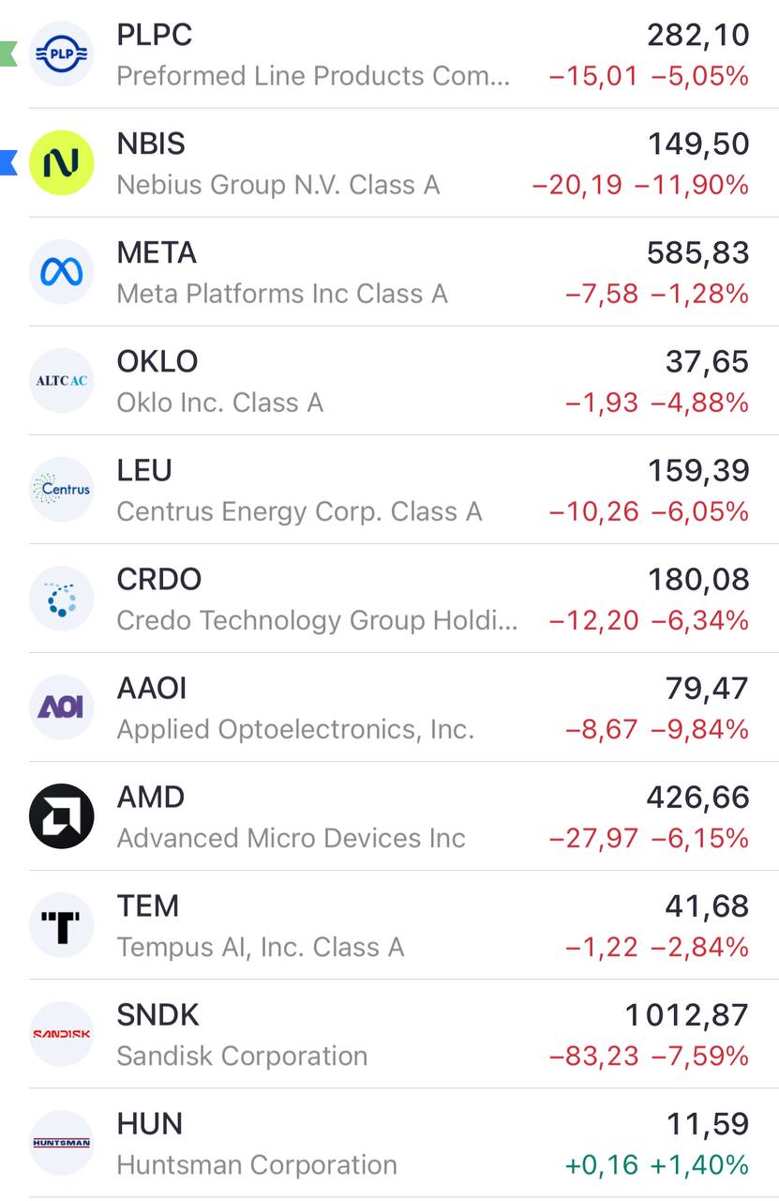The height and width of the screenshot is (1201, 779).
Task: Open Applied Optoelectronics, Inc. entry
Action: [403, 707]
